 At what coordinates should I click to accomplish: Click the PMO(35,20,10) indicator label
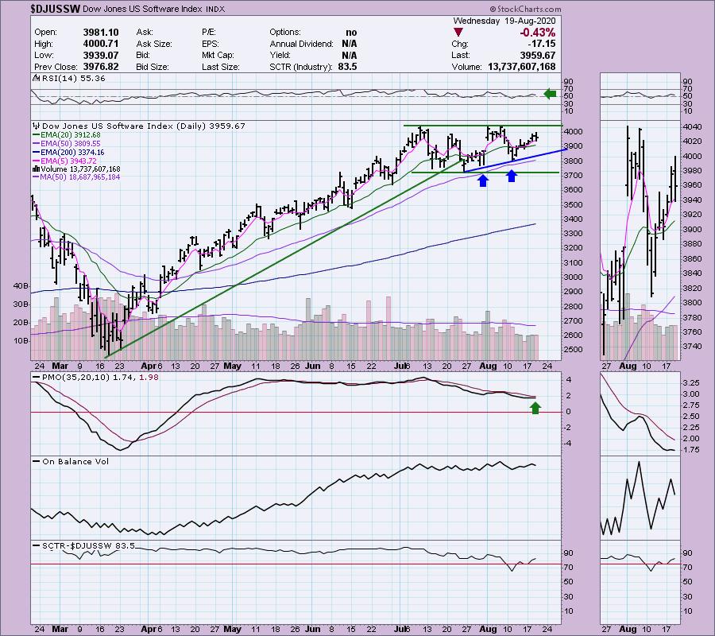point(96,378)
